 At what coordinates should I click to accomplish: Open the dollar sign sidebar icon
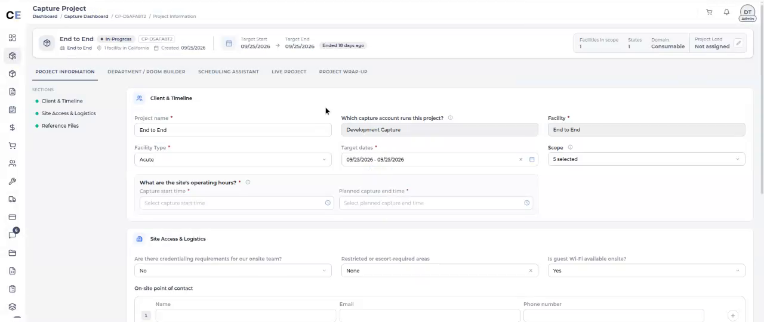click(12, 128)
